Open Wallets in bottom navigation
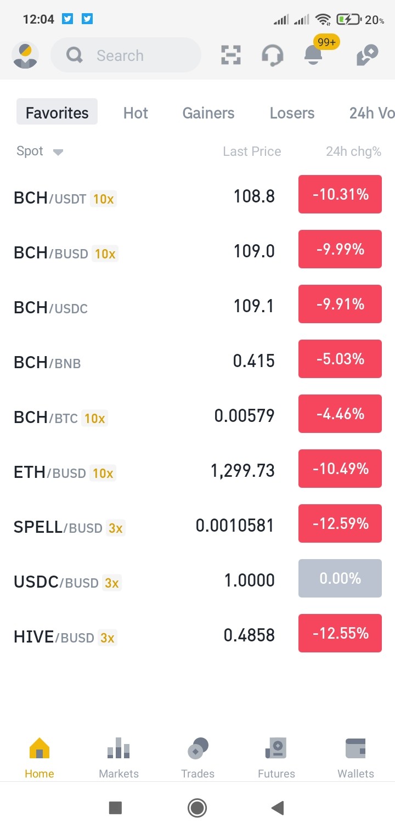 [x=356, y=759]
